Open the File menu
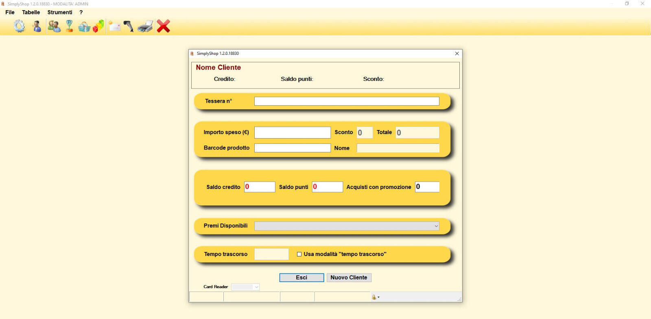Screen dimensions: 651x319 tap(10, 12)
